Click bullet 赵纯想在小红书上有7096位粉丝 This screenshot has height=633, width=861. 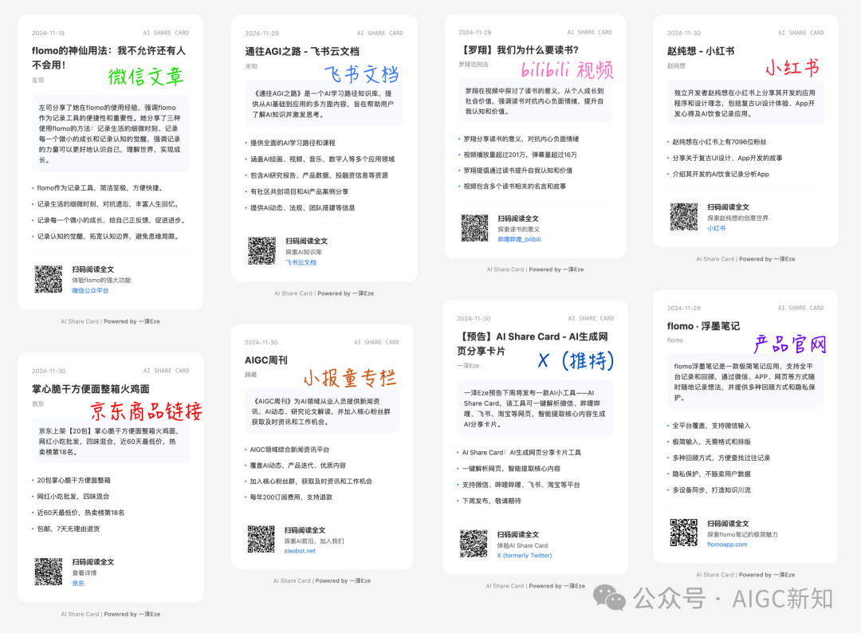(719, 142)
